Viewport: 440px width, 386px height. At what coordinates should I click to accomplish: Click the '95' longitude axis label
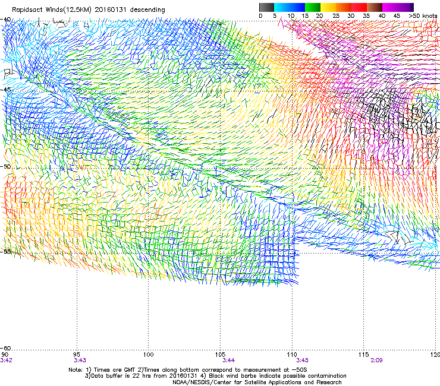[77, 355]
